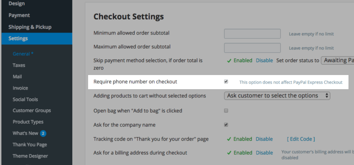The image size is (354, 165).
Task: Open the Design menu section
Action: coord(17,4)
